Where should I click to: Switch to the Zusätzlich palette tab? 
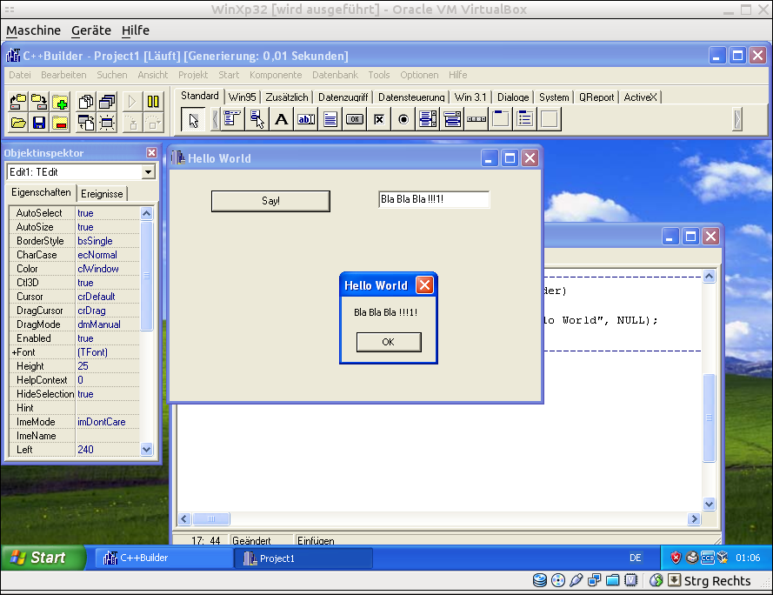(x=286, y=97)
